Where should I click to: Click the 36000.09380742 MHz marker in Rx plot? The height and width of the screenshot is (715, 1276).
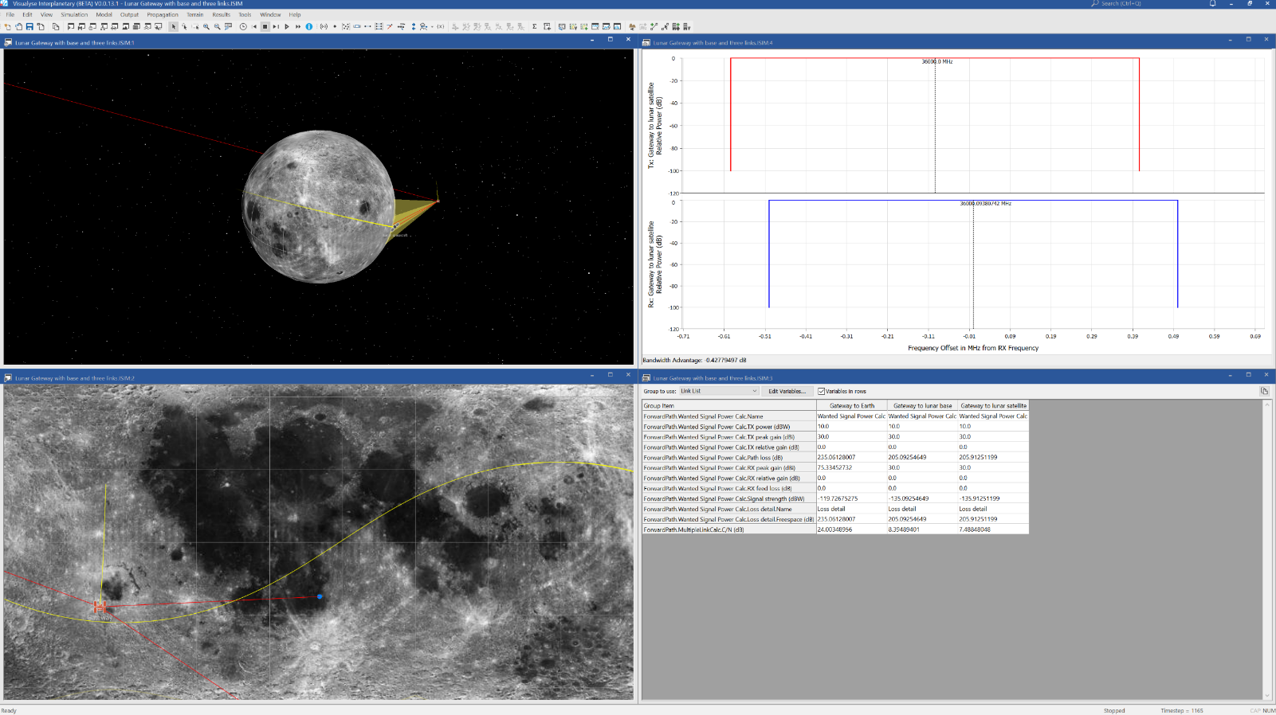pyautogui.click(x=985, y=203)
